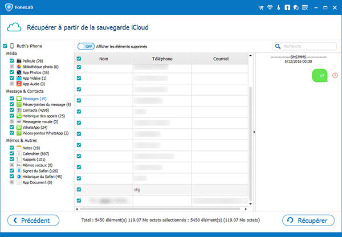Image resolution: width=342 pixels, height=237 pixels.
Task: Select the 'sfg' table row
Action: point(161,190)
